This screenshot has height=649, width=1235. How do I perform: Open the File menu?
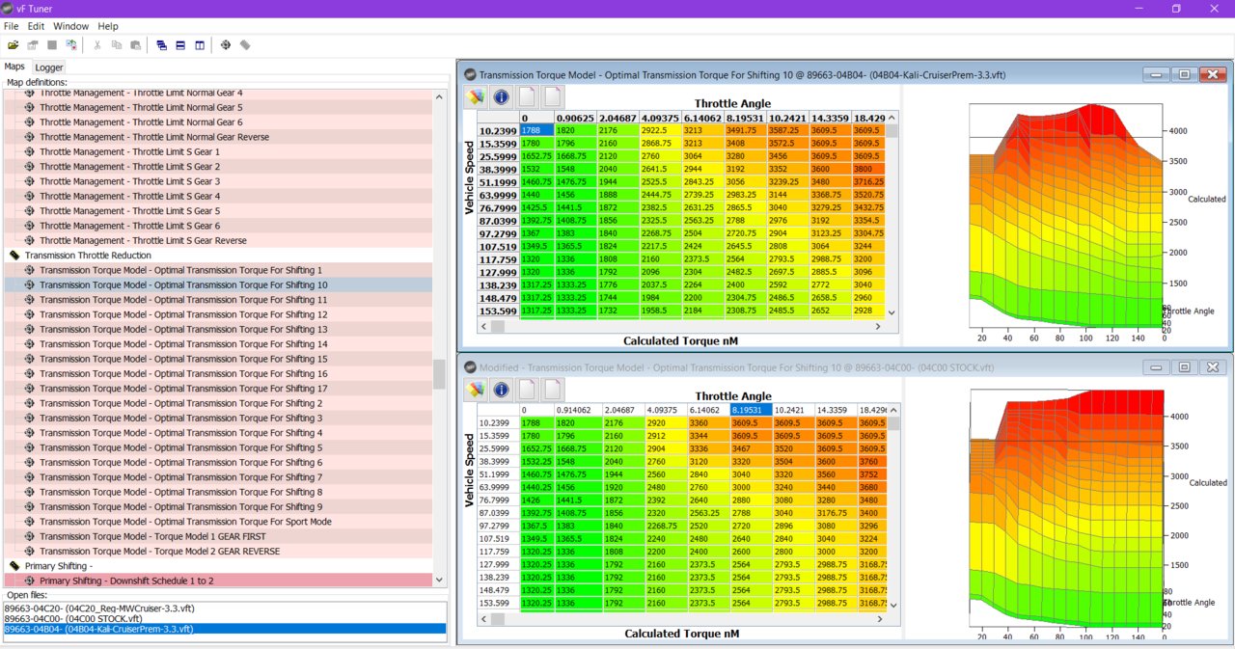point(12,26)
